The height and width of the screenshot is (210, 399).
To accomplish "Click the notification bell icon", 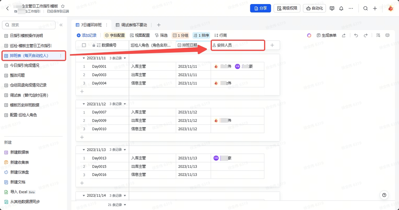I will pos(341,8).
